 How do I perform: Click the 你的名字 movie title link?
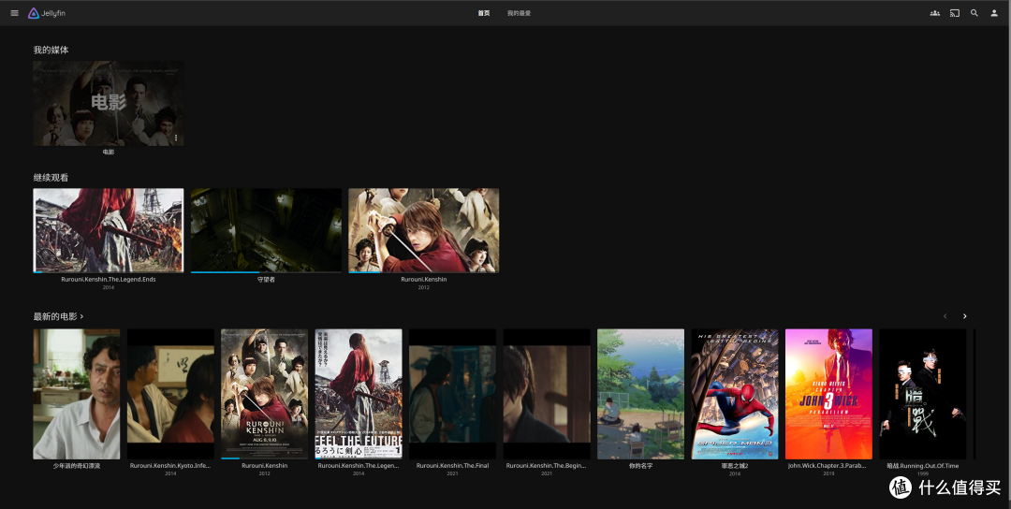640,465
